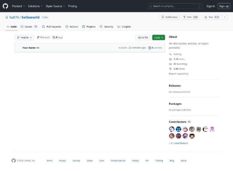This screenshot has width=233, height=171.
Task: Star the repository
Action: [212, 17]
